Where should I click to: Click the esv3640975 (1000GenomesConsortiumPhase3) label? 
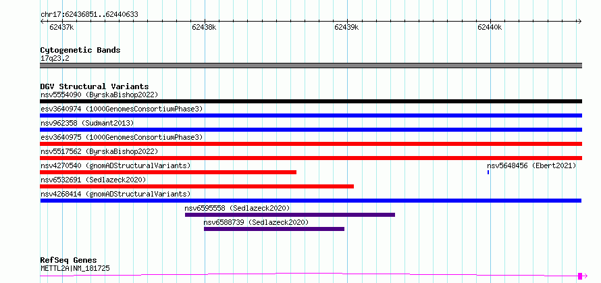(x=122, y=137)
